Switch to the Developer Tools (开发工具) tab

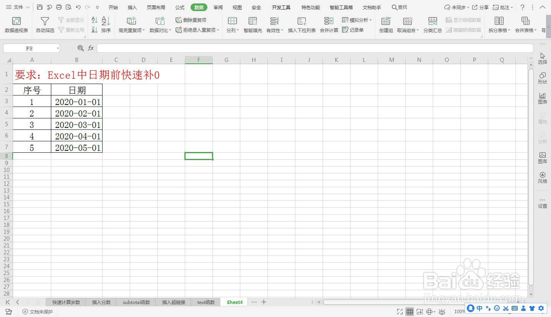point(281,7)
